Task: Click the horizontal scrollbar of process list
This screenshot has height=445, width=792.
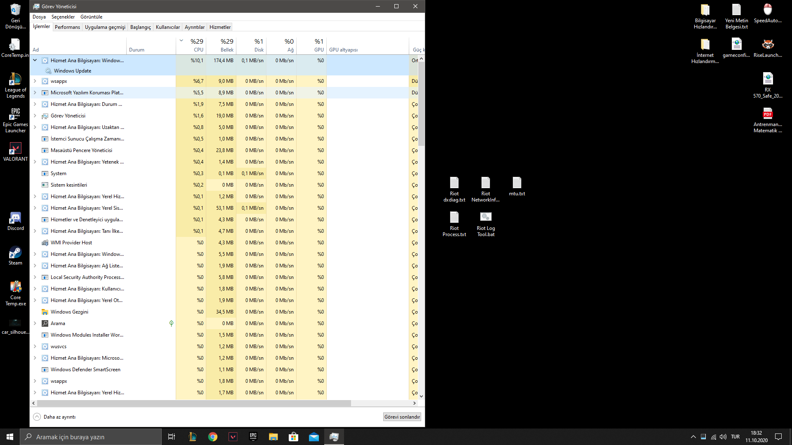Action: point(194,403)
